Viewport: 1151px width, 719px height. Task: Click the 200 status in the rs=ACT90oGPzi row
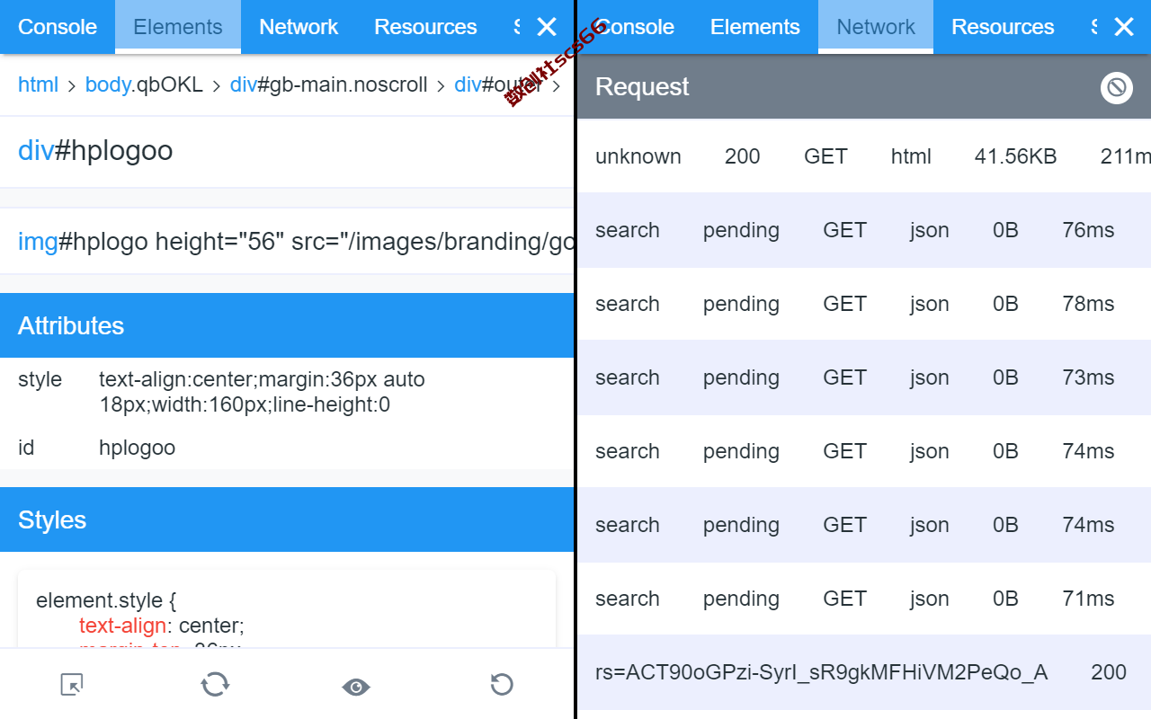(x=1109, y=672)
